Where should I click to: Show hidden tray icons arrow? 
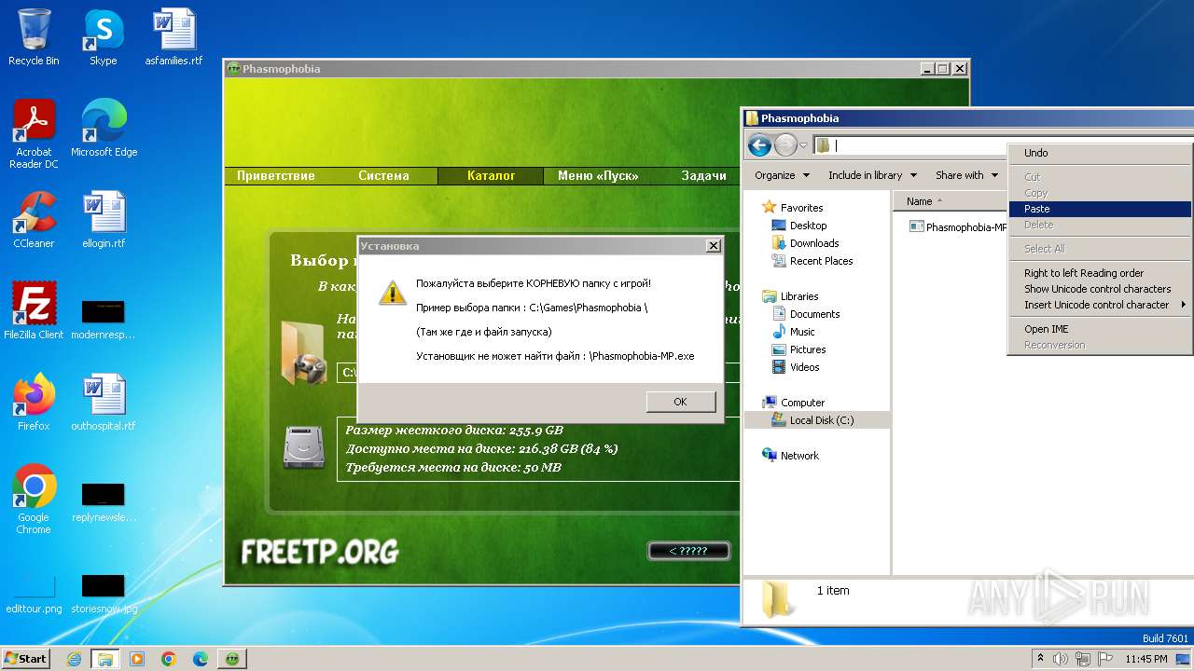coord(1040,659)
